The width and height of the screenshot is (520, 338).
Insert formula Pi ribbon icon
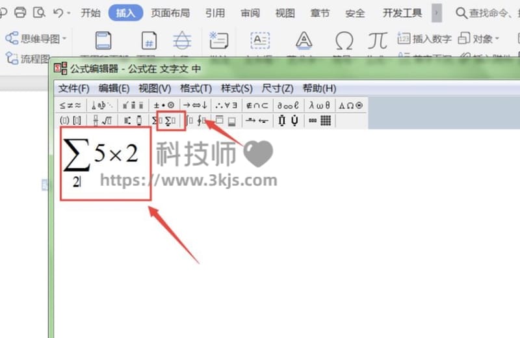(378, 40)
